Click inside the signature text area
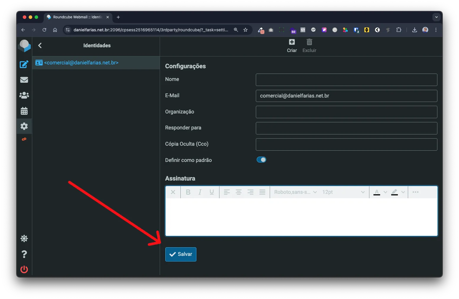Viewport: 459px width, 299px height. click(x=301, y=217)
